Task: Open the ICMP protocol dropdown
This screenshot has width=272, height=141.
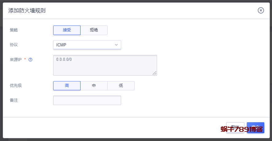Action: pyautogui.click(x=87, y=45)
